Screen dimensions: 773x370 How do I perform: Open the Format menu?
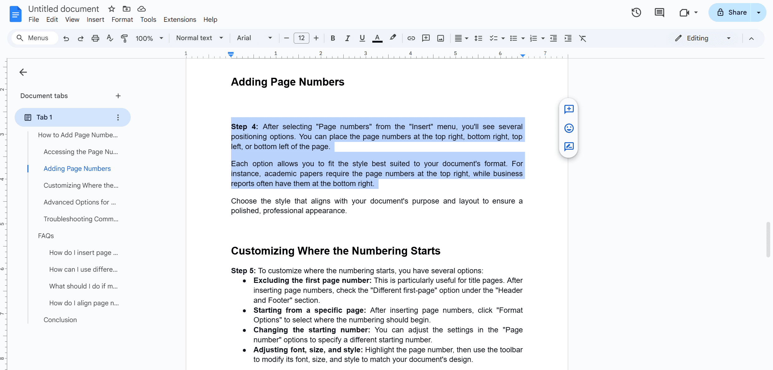pos(122,19)
